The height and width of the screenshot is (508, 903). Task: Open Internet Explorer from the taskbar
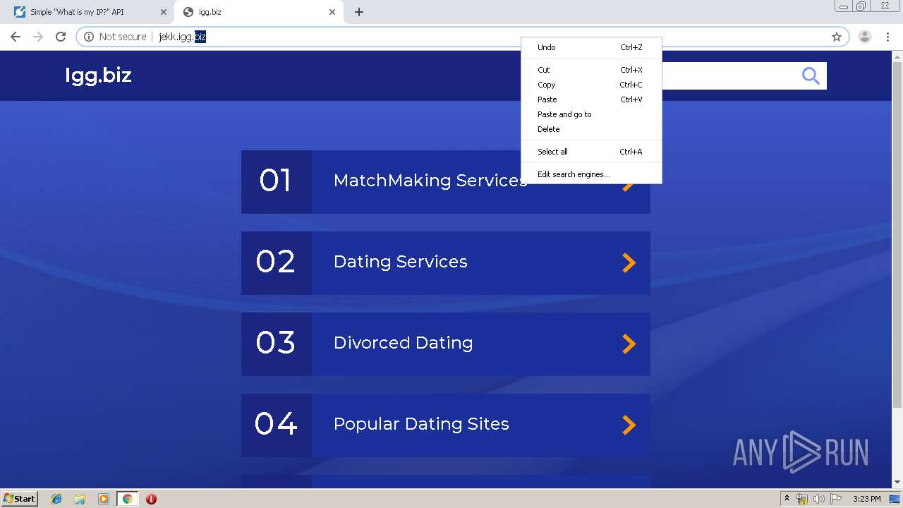click(x=56, y=499)
